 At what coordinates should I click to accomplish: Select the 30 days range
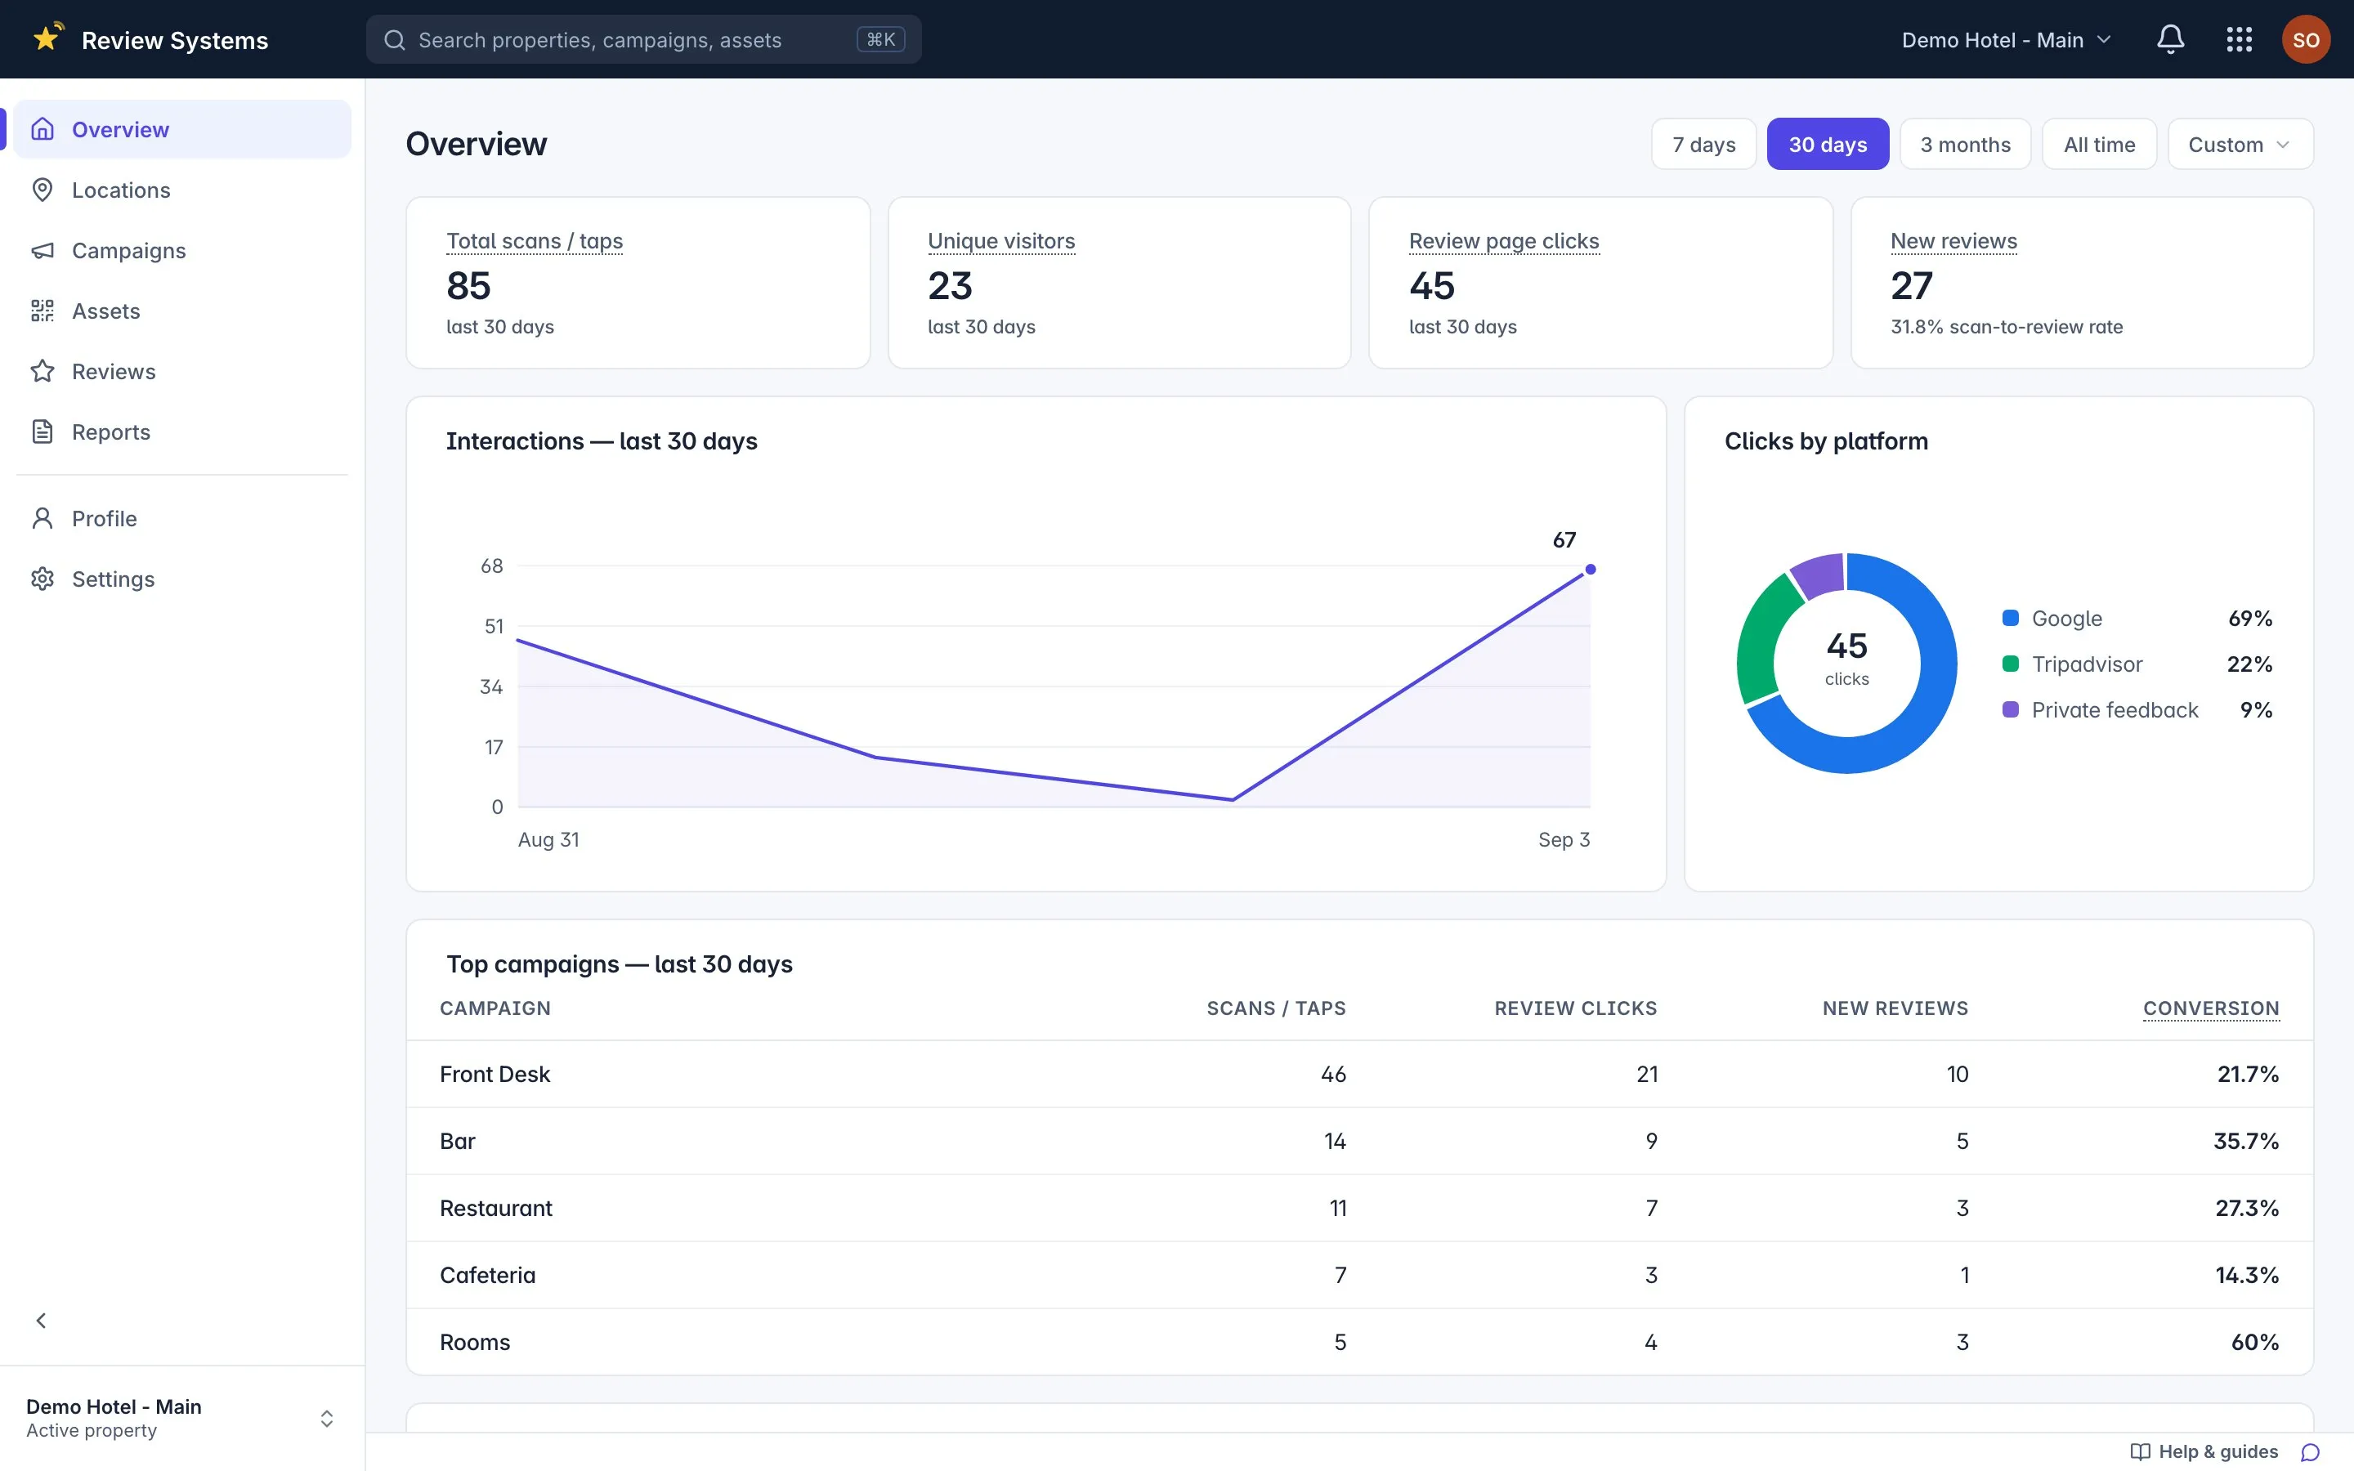click(x=1828, y=144)
